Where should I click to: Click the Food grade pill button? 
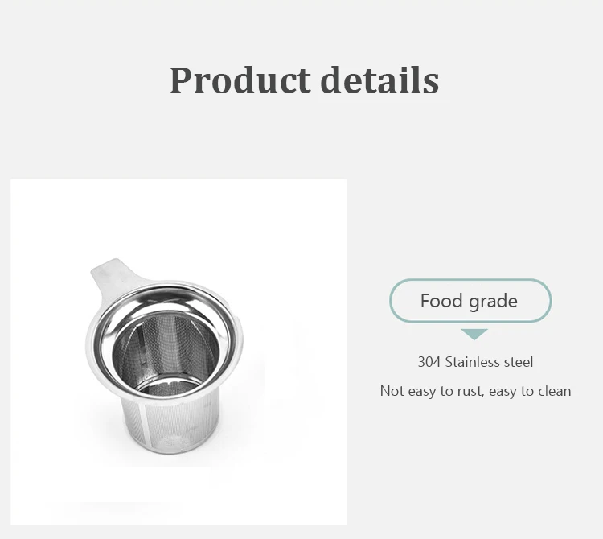470,301
